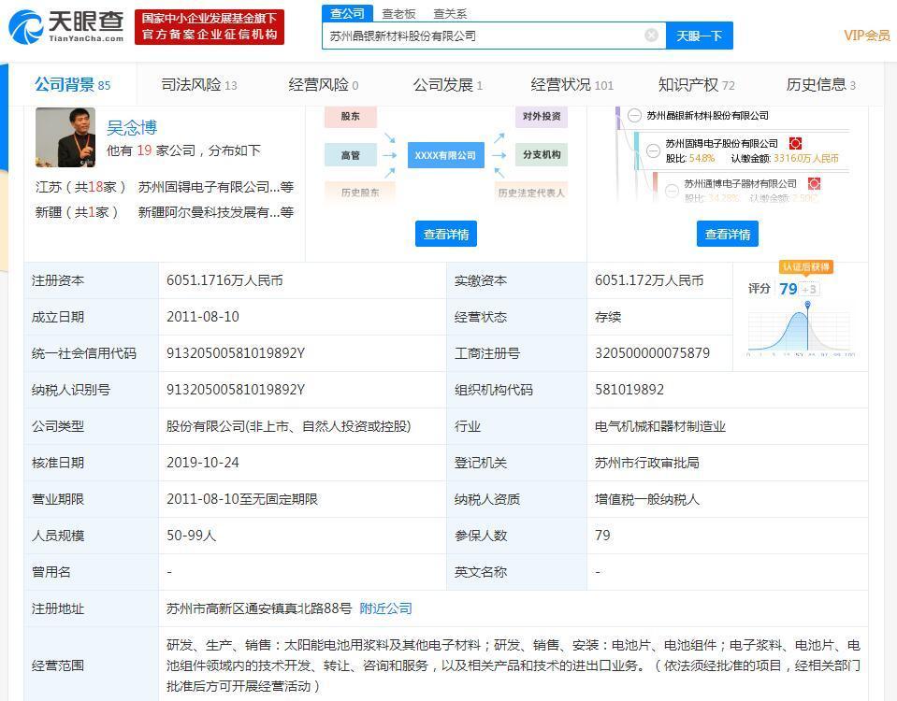Click into the company name search field
Screen dimensions: 897x701
(482, 36)
